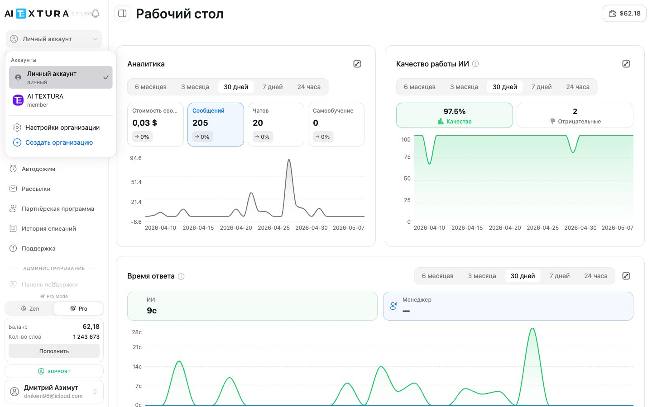Open the wallet balance $62.18 button
The width and height of the screenshot is (652, 407).
click(624, 14)
